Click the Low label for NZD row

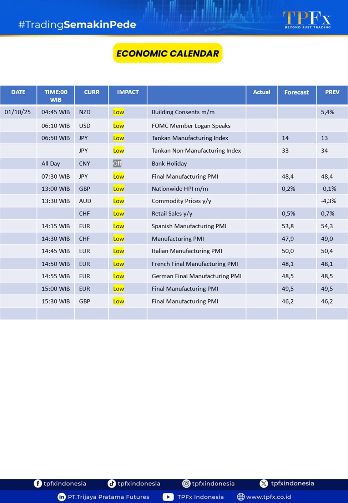[x=118, y=112]
